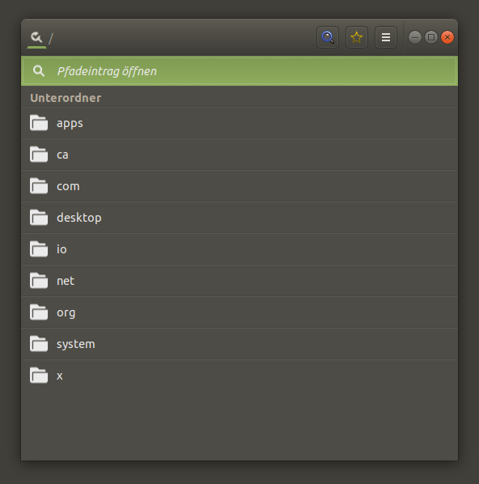This screenshot has height=484, width=479.
Task: Open the x subfolder
Action: (239, 376)
